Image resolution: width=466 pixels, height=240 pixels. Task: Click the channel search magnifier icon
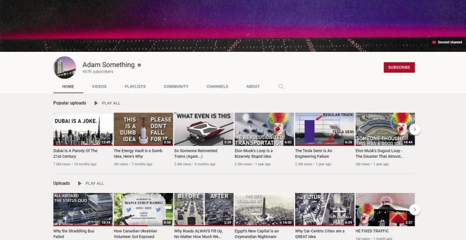click(x=281, y=87)
